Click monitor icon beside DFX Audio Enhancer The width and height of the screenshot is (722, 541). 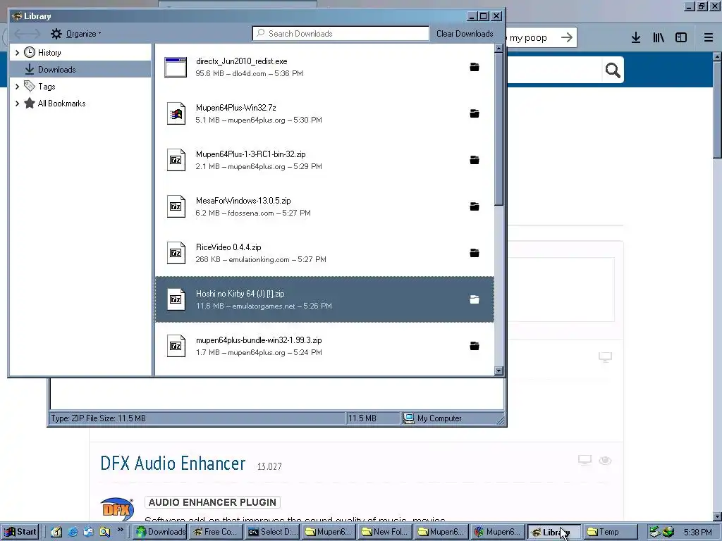(x=585, y=460)
